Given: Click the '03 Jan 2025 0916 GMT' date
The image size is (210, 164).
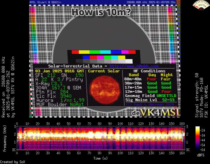Looking at the screenshot, I should [x=60, y=71].
